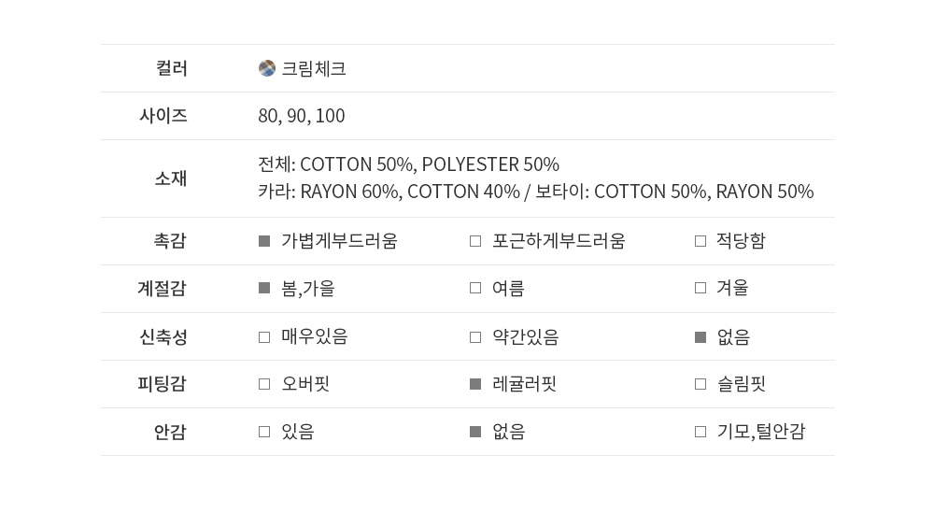Select the 오버핏 fit checkbox
Viewport: 934px width, 527px height.
click(264, 384)
